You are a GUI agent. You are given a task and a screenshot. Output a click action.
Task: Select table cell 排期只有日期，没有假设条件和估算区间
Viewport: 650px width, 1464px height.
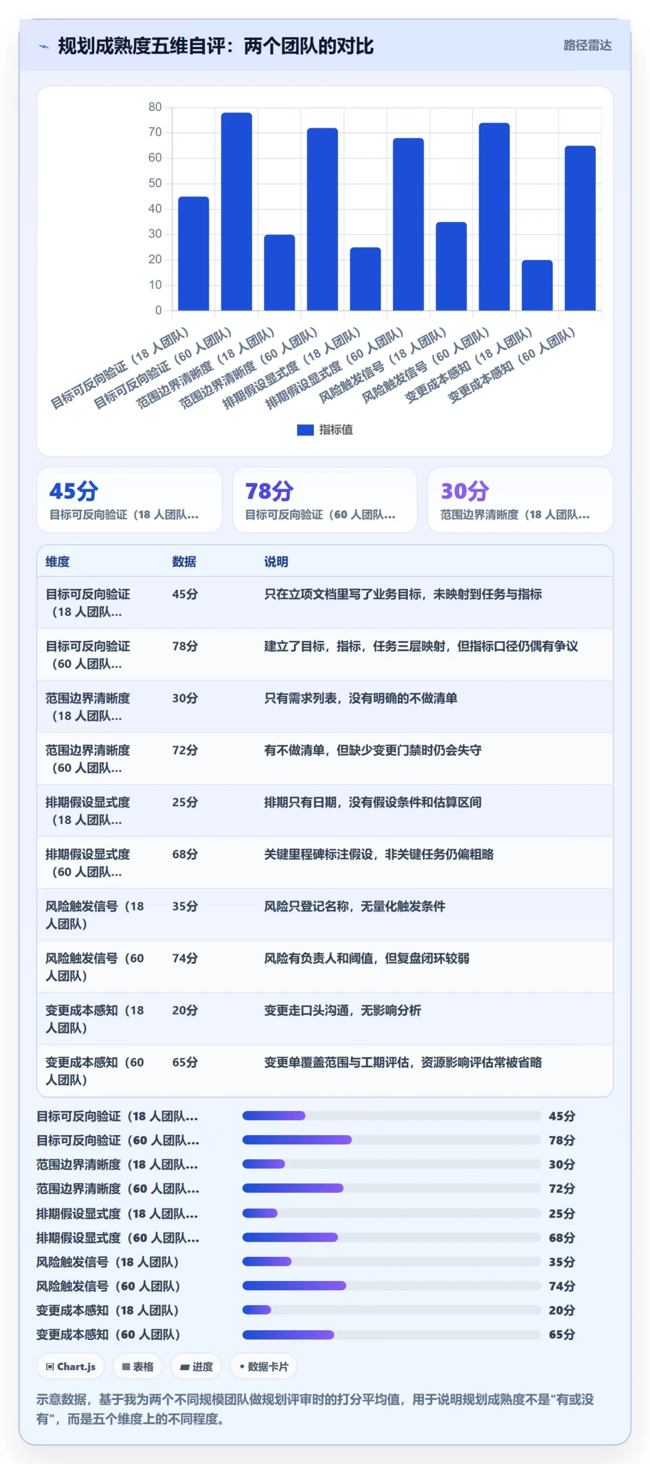[373, 802]
